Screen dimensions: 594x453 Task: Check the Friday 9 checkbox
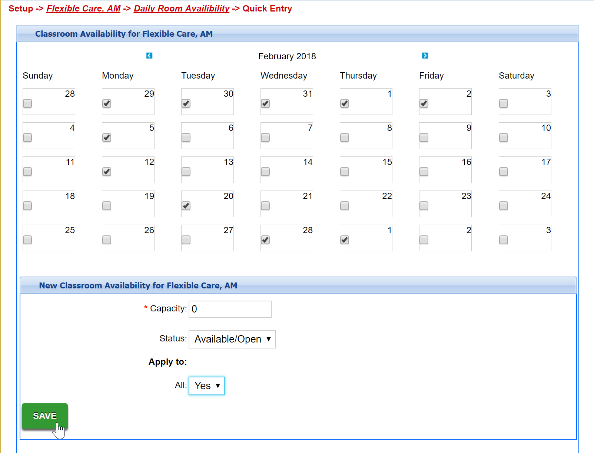(424, 138)
